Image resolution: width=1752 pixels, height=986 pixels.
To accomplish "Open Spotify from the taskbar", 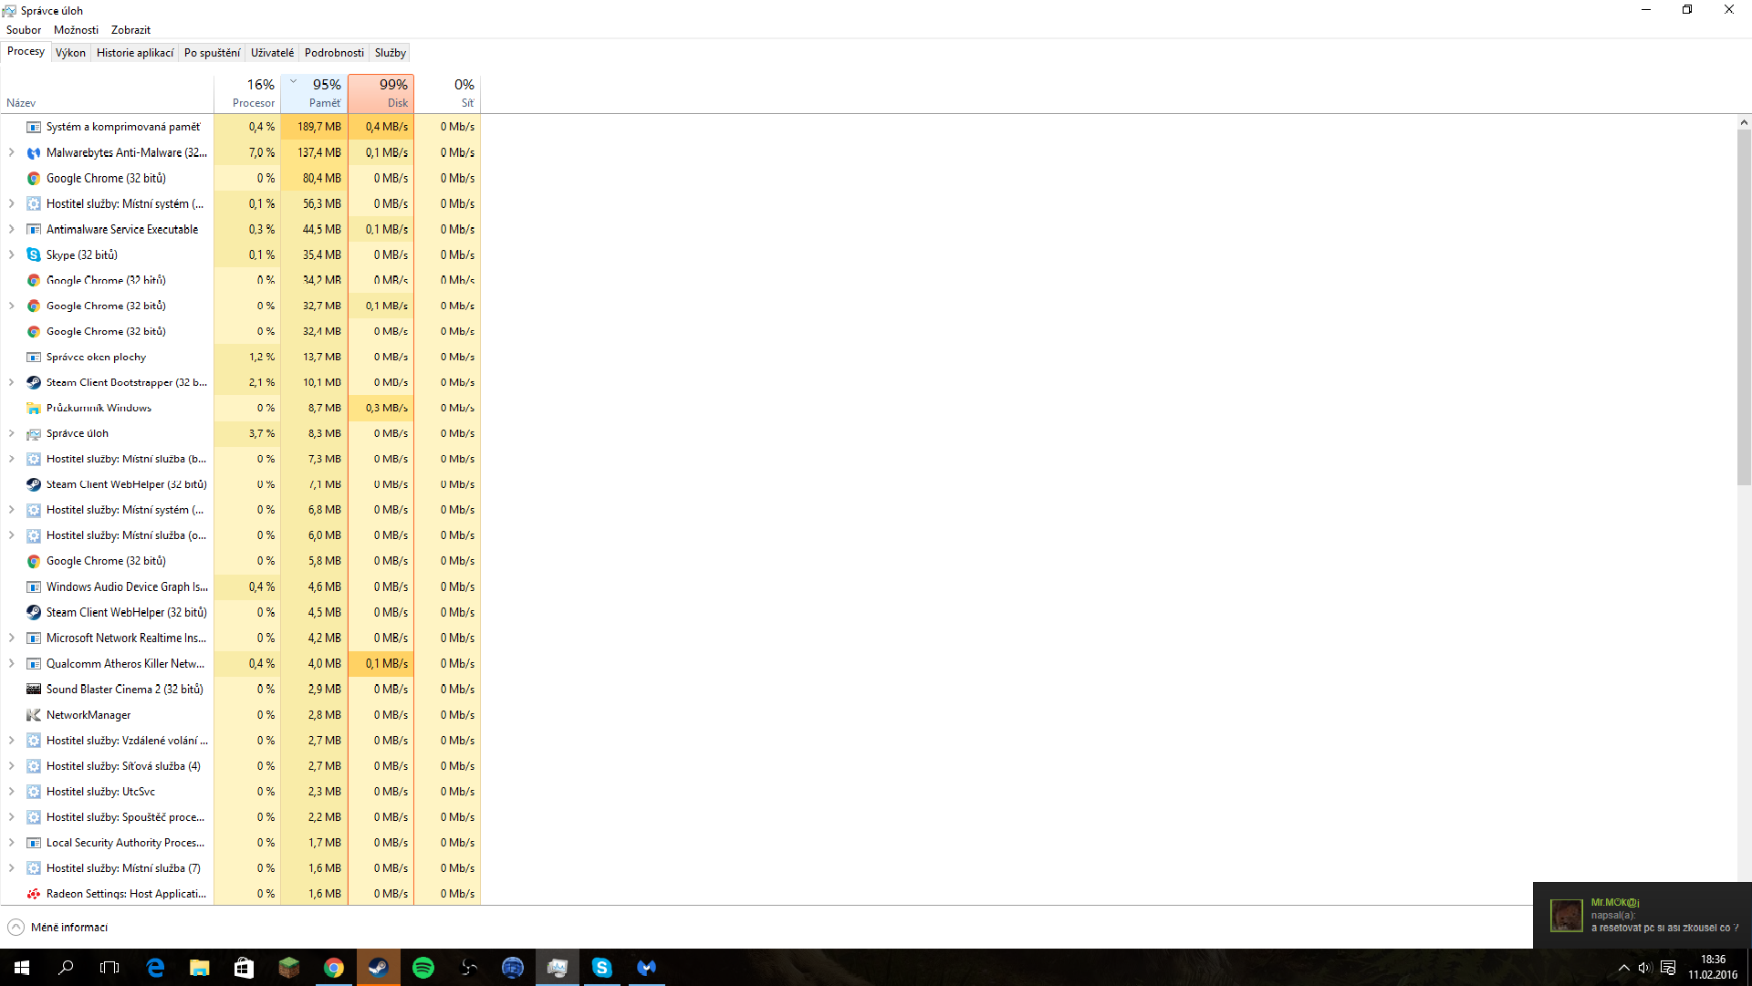I will (423, 968).
